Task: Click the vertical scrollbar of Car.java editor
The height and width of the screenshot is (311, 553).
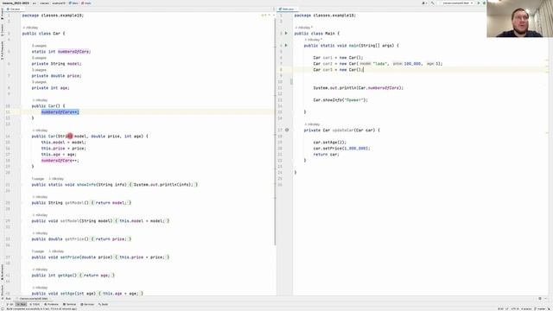Action: pyautogui.click(x=275, y=132)
